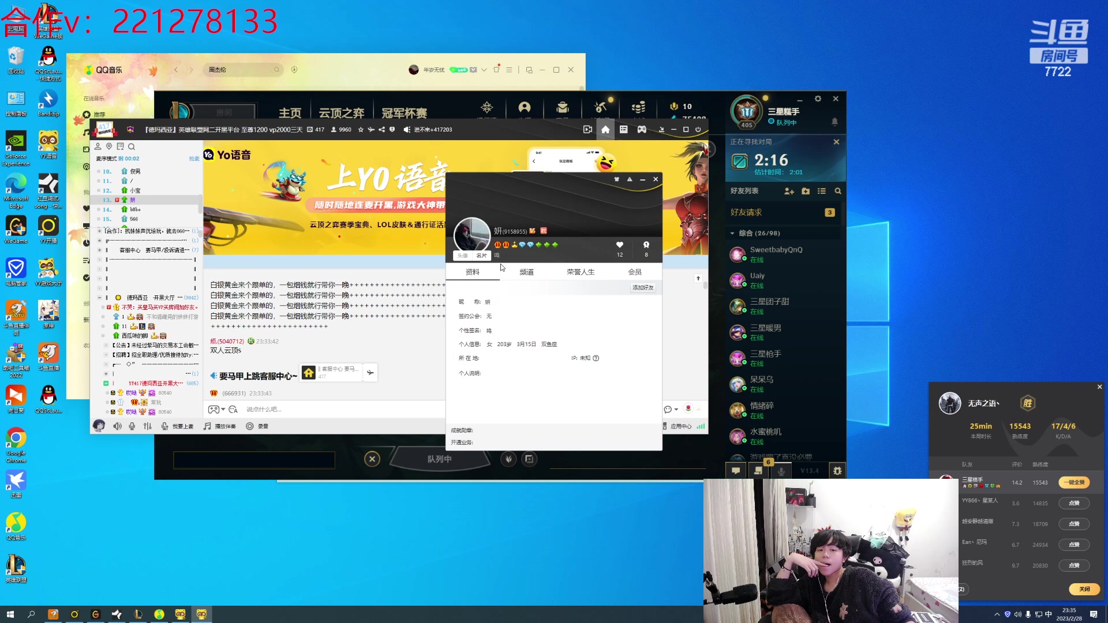This screenshot has width=1108, height=623.
Task: Expand the 客服中心 channel tree node
Action: tap(99, 250)
